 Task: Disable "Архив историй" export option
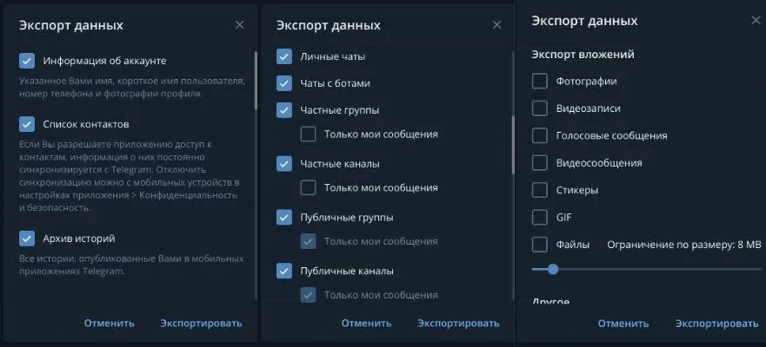27,239
